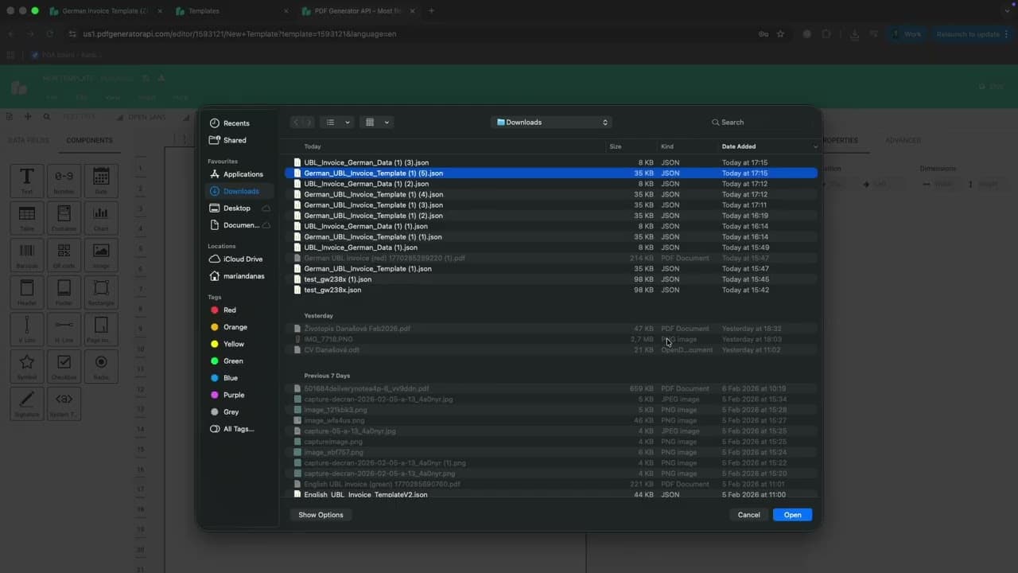Select the Green tag in sidebar

click(x=233, y=361)
